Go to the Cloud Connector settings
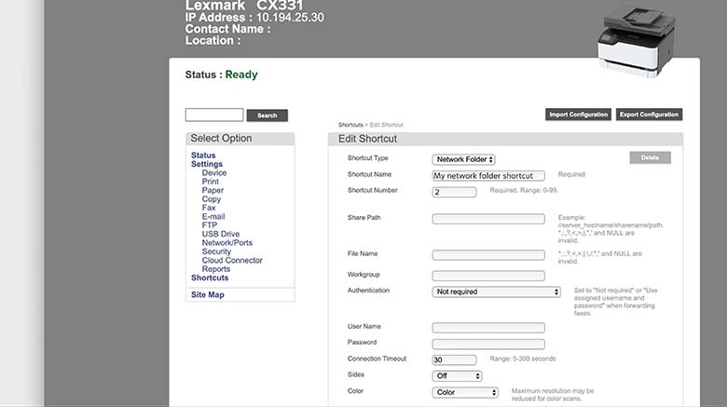This screenshot has height=407, width=727. point(232,261)
